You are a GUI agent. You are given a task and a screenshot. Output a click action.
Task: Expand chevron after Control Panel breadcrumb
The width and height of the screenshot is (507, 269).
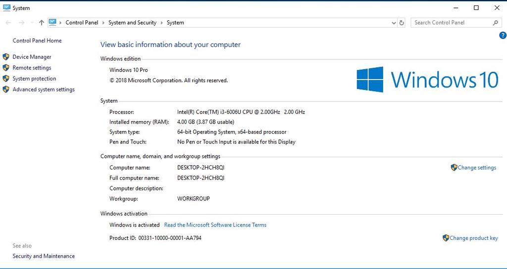tap(103, 23)
